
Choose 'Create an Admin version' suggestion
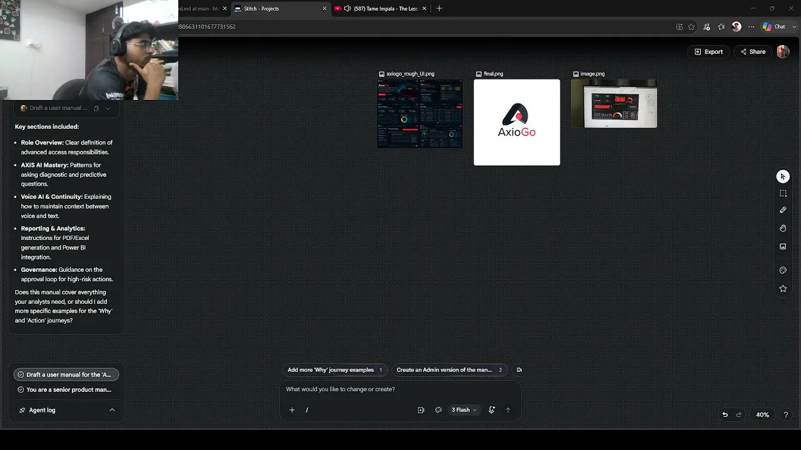449,370
